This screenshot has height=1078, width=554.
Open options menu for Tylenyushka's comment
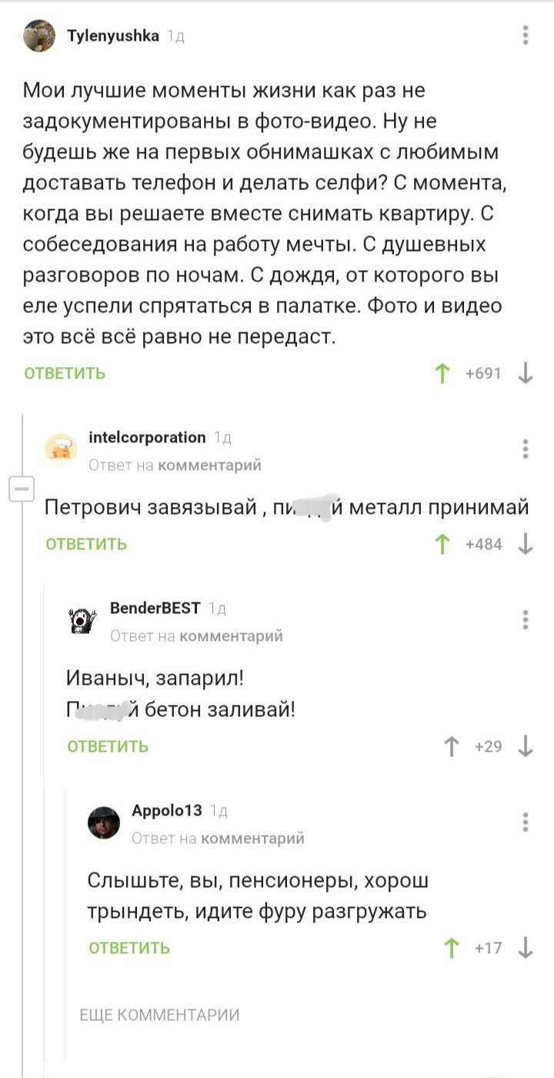point(526,35)
